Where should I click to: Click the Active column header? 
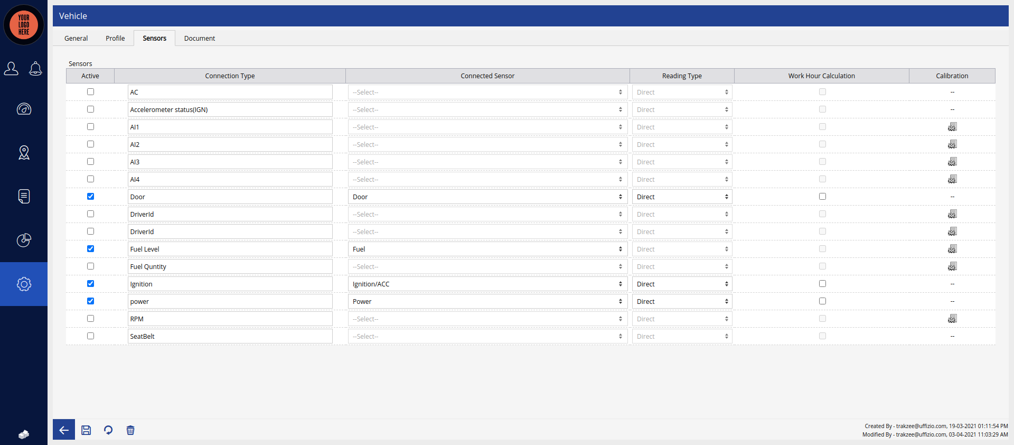[x=90, y=76]
